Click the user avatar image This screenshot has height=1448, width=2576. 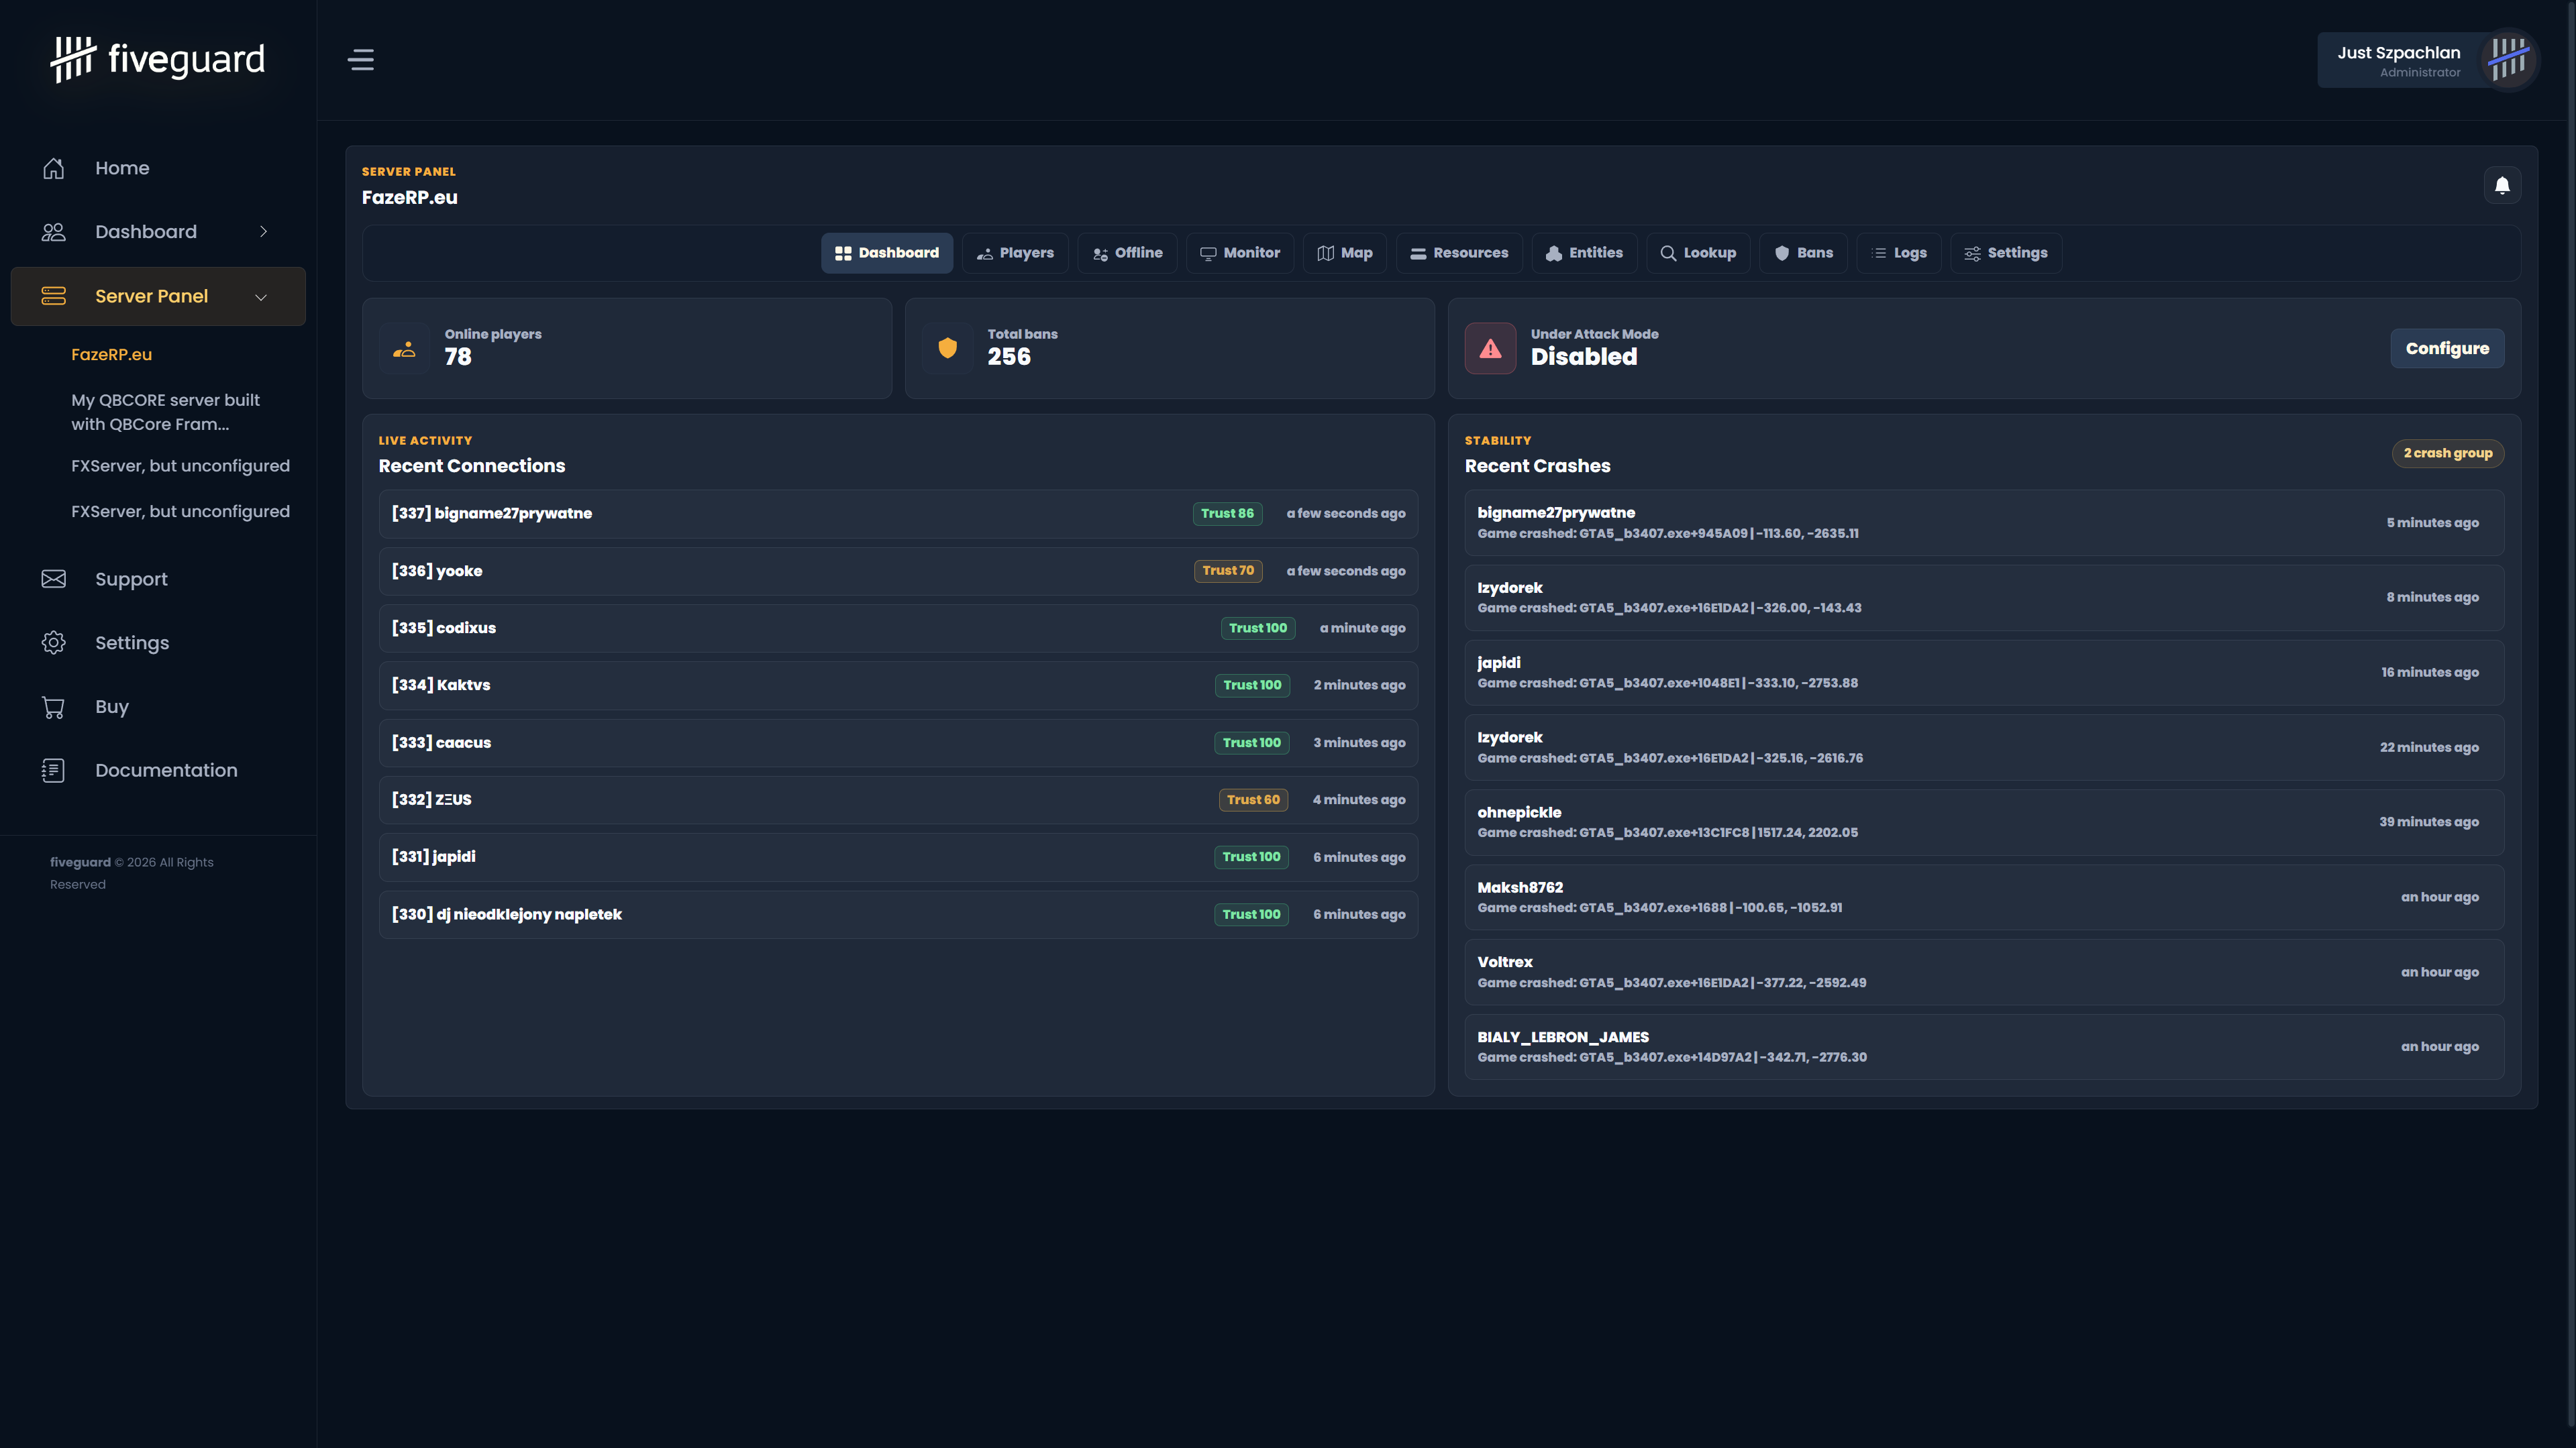2508,60
